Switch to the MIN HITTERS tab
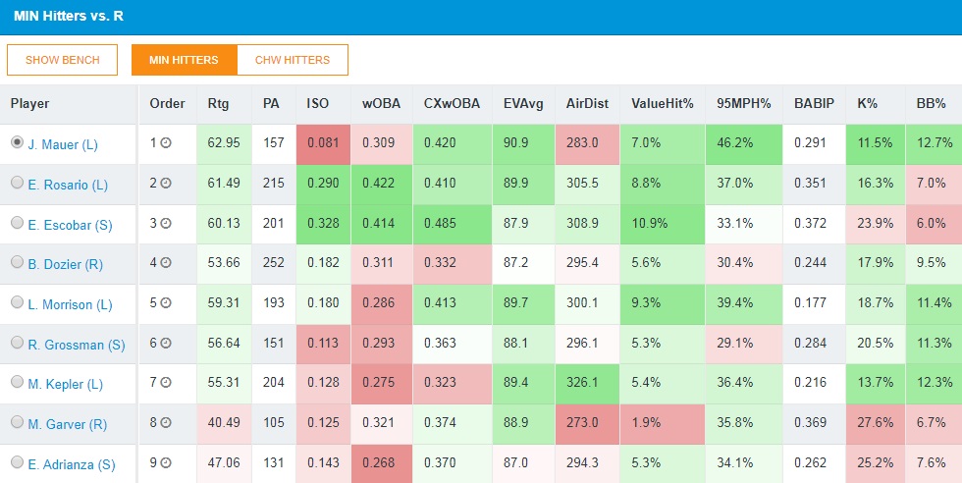962x483 pixels. click(x=185, y=60)
